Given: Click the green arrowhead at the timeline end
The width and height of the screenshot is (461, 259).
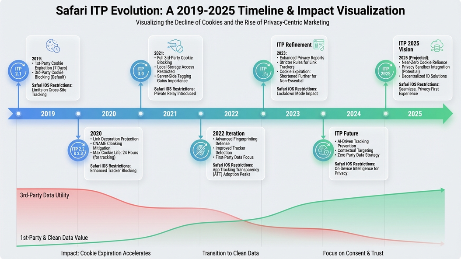Looking at the screenshot, I should (448, 113).
